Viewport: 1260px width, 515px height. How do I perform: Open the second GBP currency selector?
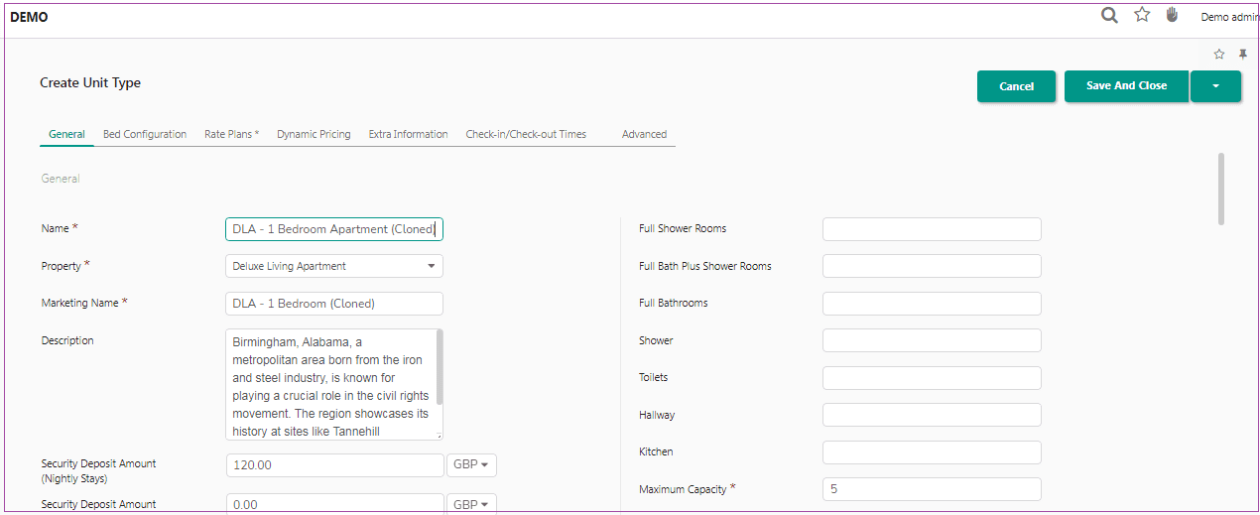click(x=472, y=504)
